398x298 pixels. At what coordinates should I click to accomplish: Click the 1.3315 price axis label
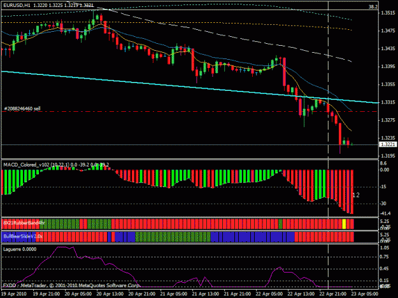tap(388, 102)
